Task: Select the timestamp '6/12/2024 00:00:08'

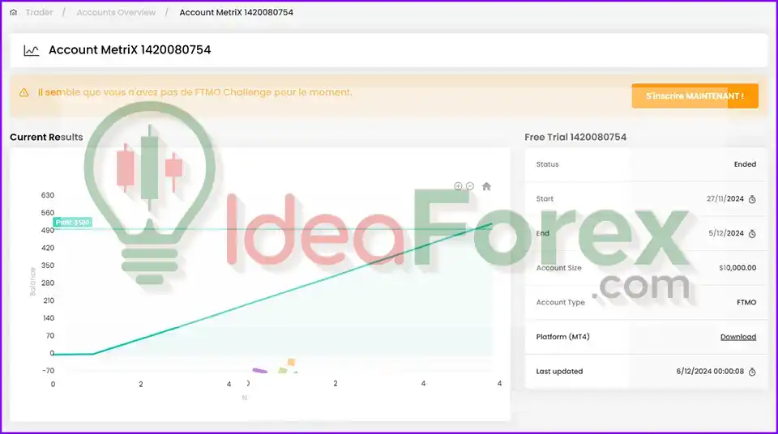Action: pyautogui.click(x=710, y=371)
